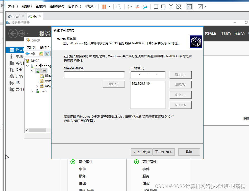This screenshot has width=249, height=191.
Task: Select the DHCP root tree node
Action: (x=35, y=61)
